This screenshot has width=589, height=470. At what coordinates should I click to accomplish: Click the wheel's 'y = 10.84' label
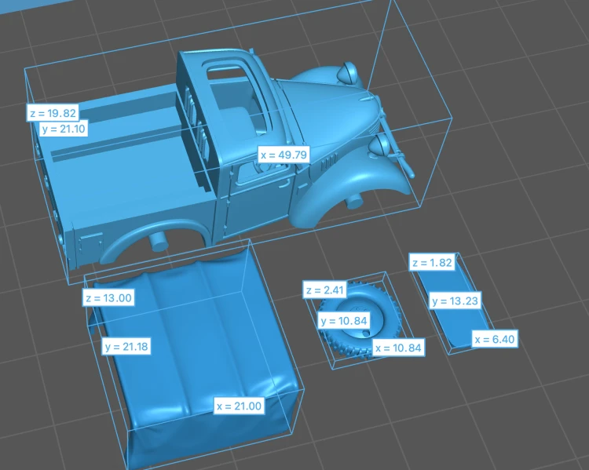tap(344, 321)
